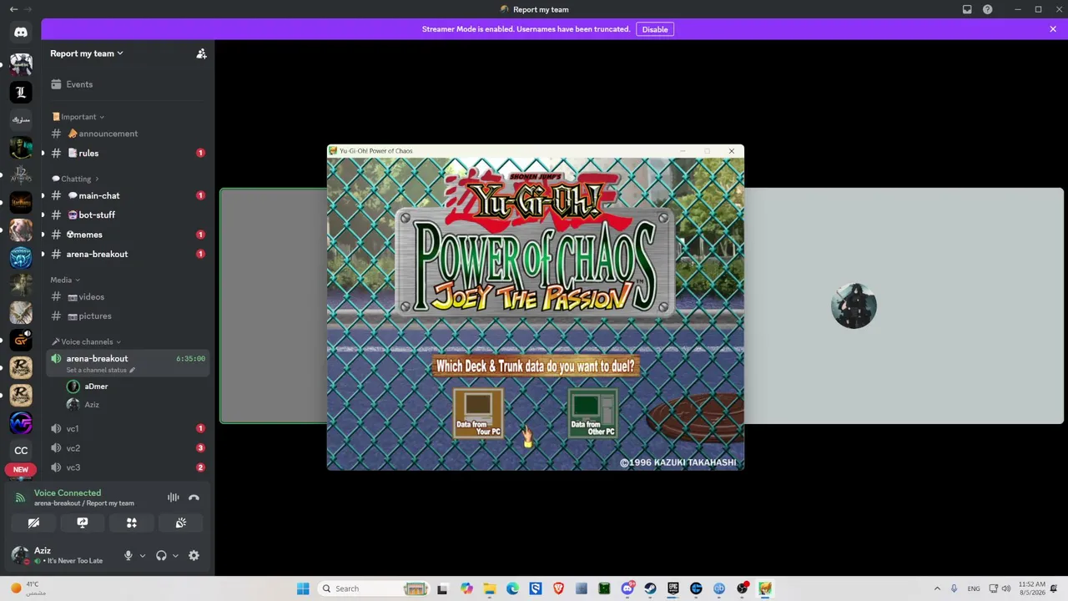Start an activity from voice panel

pos(132,523)
